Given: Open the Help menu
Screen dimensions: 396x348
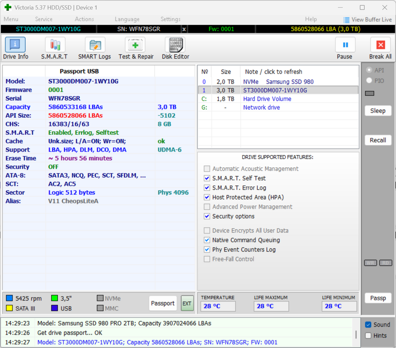Looking at the screenshot, I should 311,19.
